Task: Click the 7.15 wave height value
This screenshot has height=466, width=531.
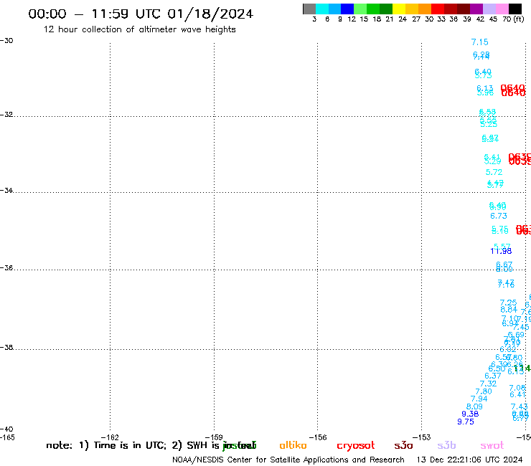Action: click(480, 42)
